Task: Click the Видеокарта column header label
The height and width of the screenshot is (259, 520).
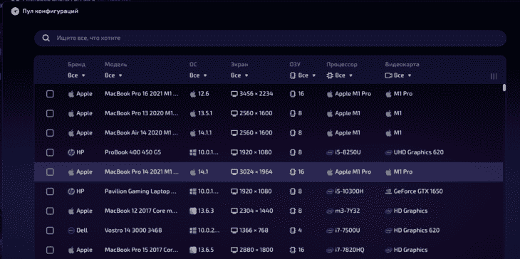Action: (402, 65)
